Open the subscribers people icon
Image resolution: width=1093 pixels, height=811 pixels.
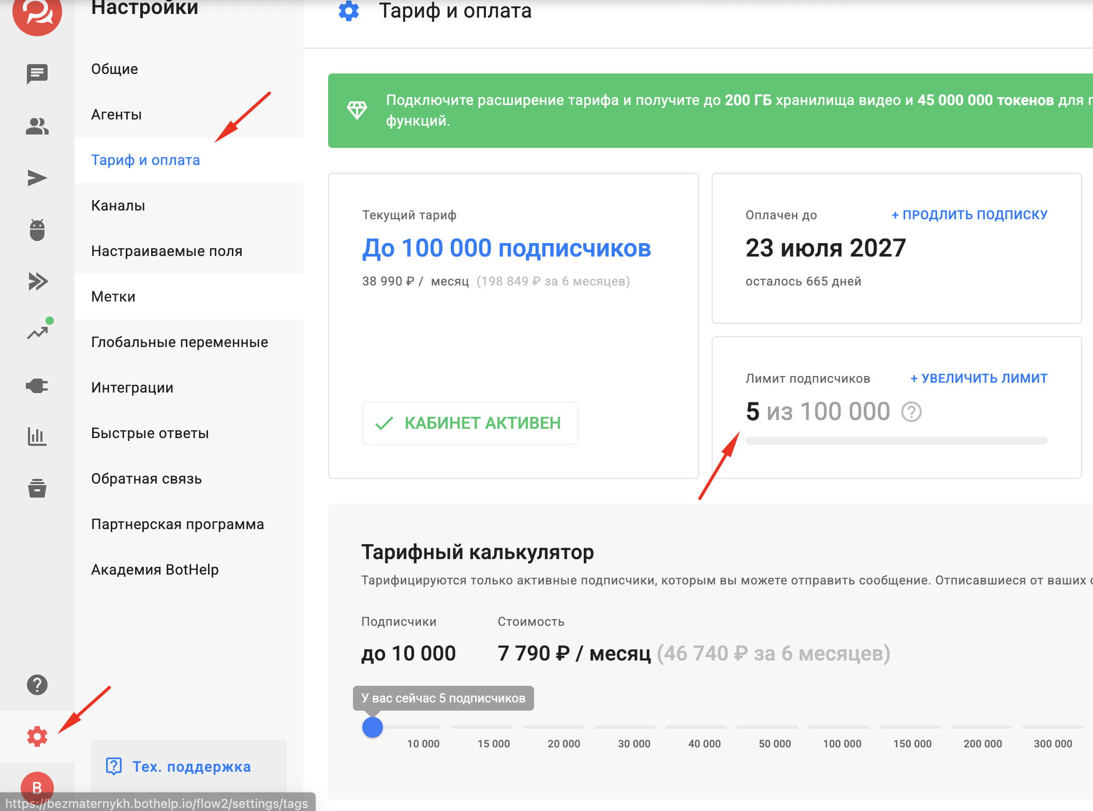click(37, 126)
